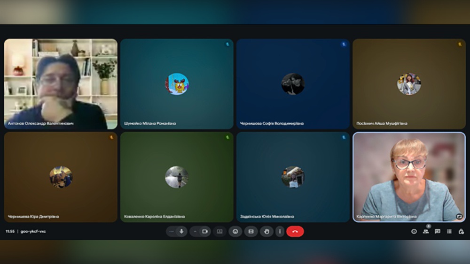Open meeting details info icon
470x264 pixels.
(x=414, y=231)
